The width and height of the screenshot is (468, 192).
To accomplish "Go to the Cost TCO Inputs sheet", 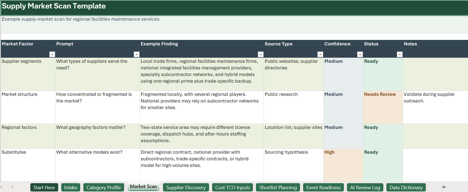I will point(233,187).
